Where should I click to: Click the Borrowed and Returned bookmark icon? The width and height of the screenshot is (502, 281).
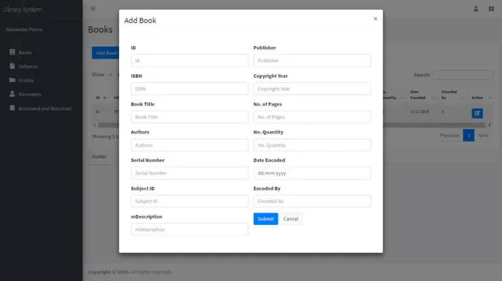(x=12, y=108)
